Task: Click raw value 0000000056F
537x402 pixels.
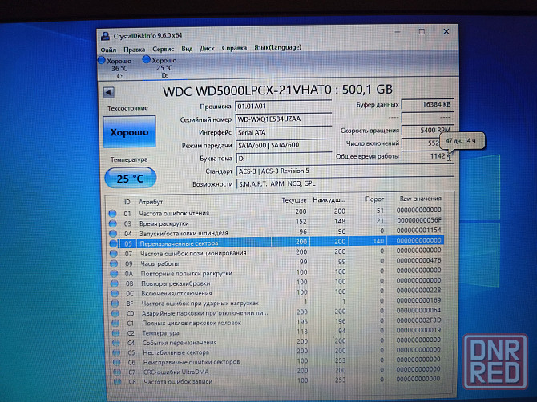Action: pos(419,220)
